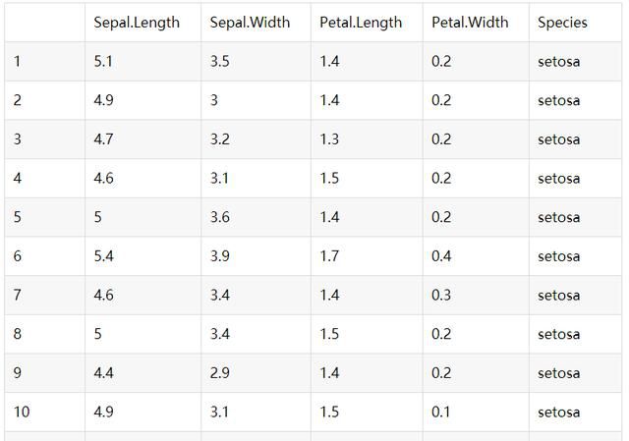Select Species cell setosa in row 5
The image size is (629, 441).
[558, 218]
